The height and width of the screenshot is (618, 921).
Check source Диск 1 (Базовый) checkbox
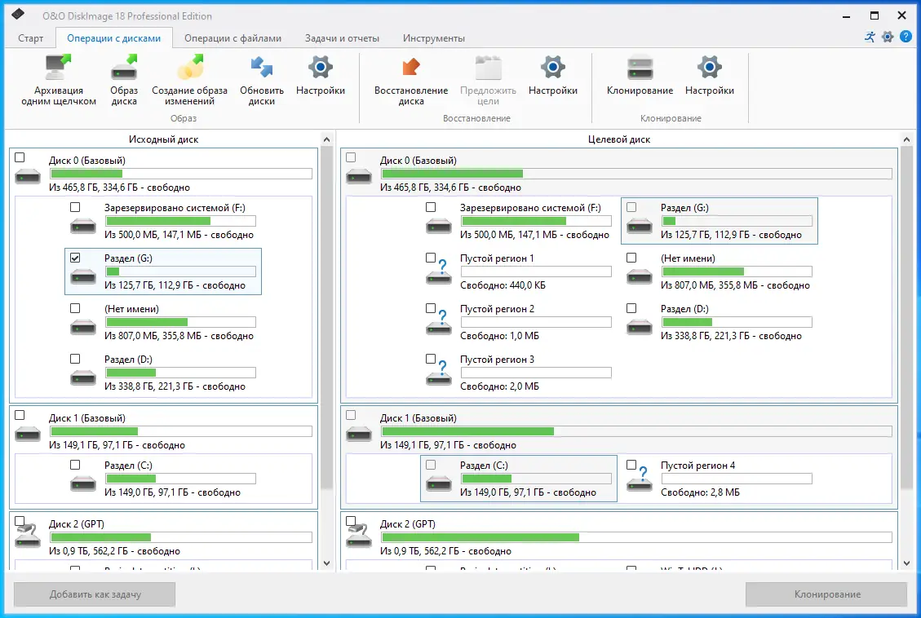coord(20,415)
